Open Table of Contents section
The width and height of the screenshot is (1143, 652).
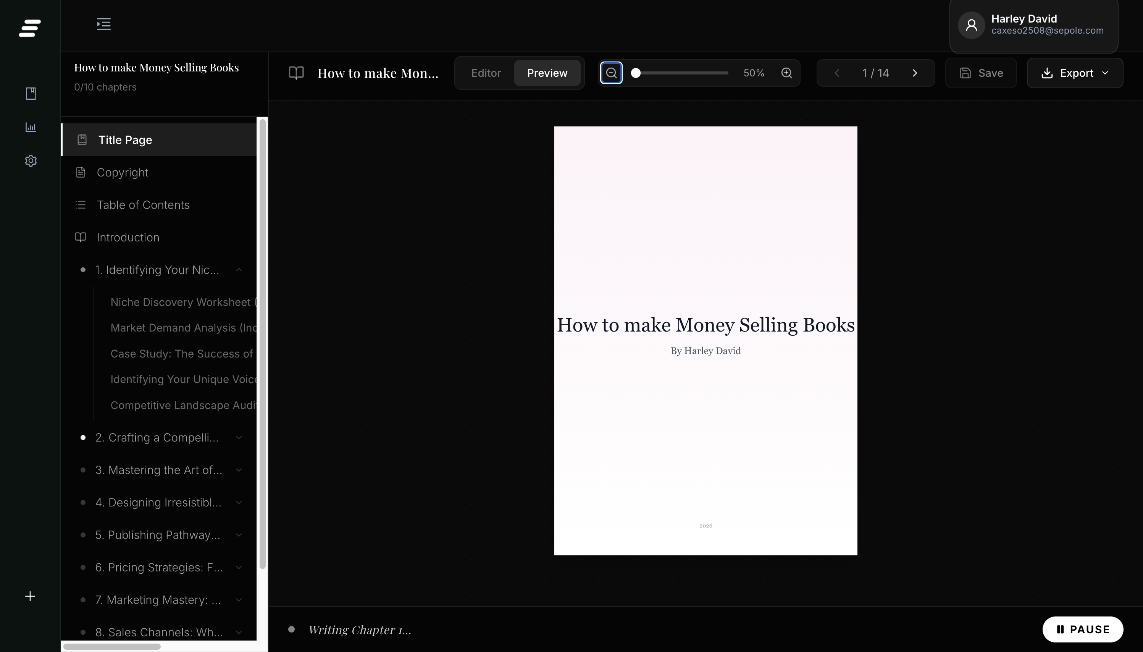click(x=143, y=205)
